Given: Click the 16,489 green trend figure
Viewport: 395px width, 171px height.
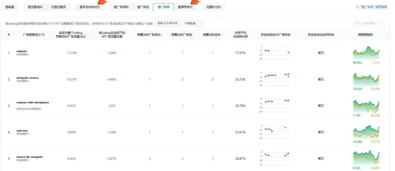Looking at the screenshot, I should pyautogui.click(x=357, y=142).
